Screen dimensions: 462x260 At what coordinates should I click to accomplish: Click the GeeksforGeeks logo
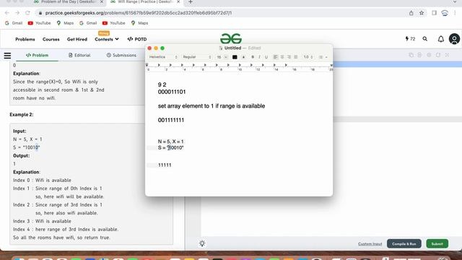(231, 38)
